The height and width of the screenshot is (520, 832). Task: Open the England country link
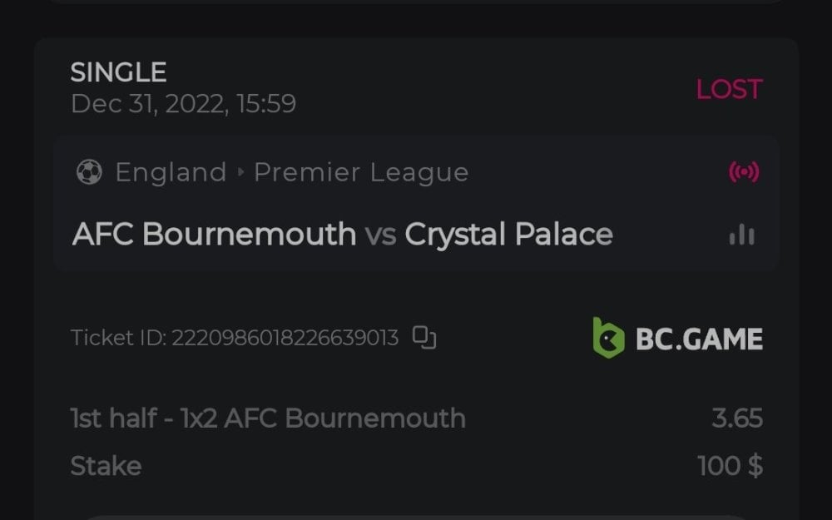(171, 172)
